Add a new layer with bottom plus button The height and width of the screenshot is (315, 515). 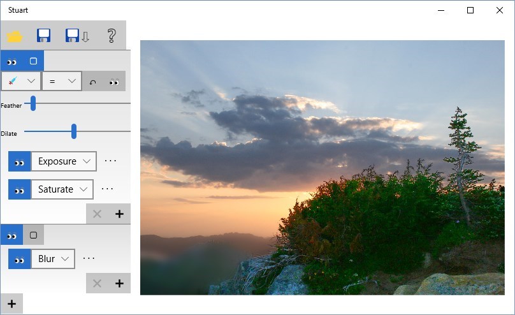[x=12, y=304]
